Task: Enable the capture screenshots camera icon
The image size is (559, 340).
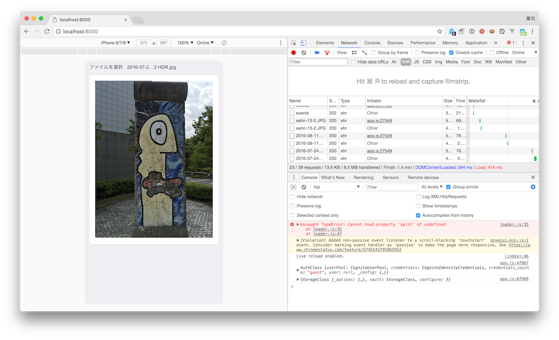Action: click(317, 53)
